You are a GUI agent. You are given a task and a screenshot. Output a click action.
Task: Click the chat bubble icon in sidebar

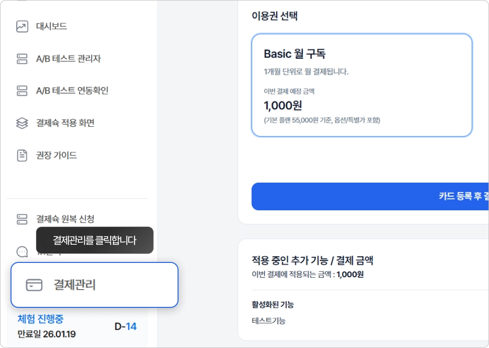[x=22, y=252]
